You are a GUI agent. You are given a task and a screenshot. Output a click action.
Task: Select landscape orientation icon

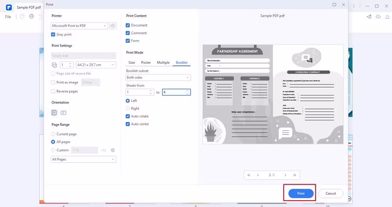[x=64, y=113]
